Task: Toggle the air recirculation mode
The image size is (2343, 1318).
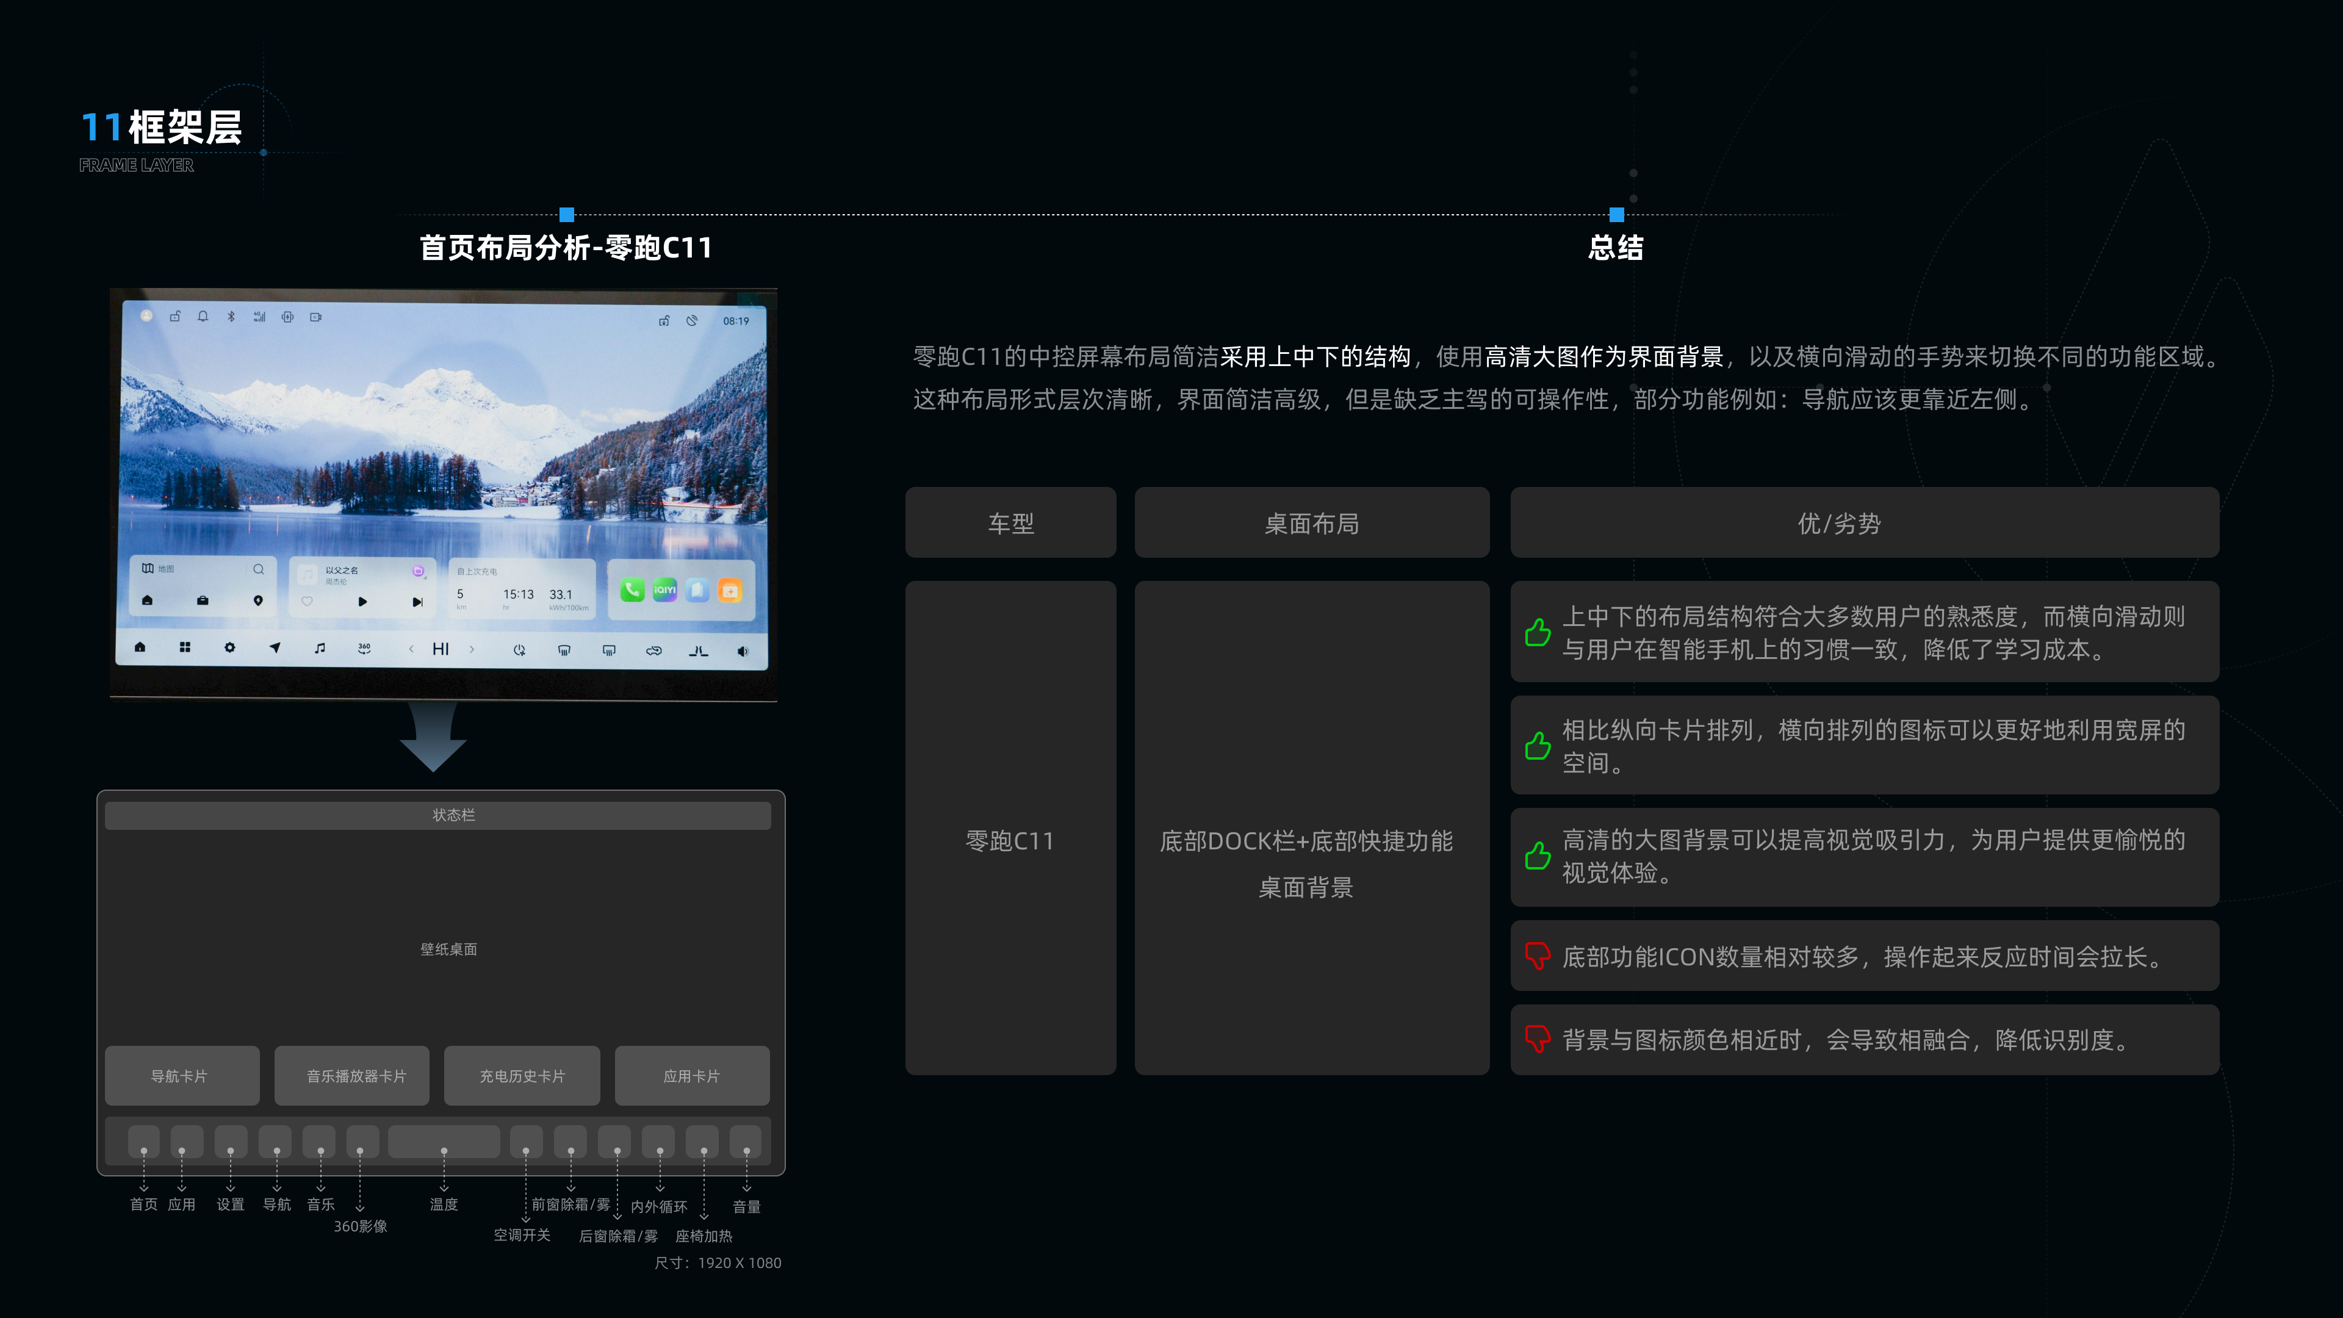Action: coord(654,650)
